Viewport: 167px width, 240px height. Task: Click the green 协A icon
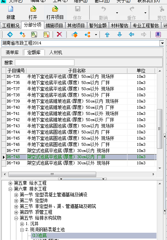[x=34, y=35]
